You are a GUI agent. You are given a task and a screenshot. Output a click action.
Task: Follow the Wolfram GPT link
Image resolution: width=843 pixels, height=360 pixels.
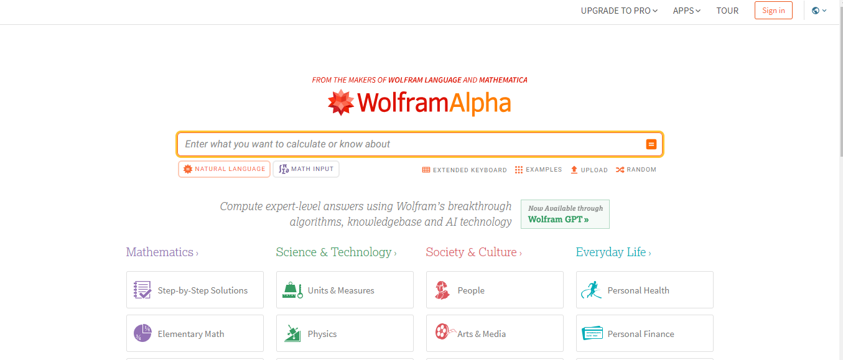click(558, 219)
